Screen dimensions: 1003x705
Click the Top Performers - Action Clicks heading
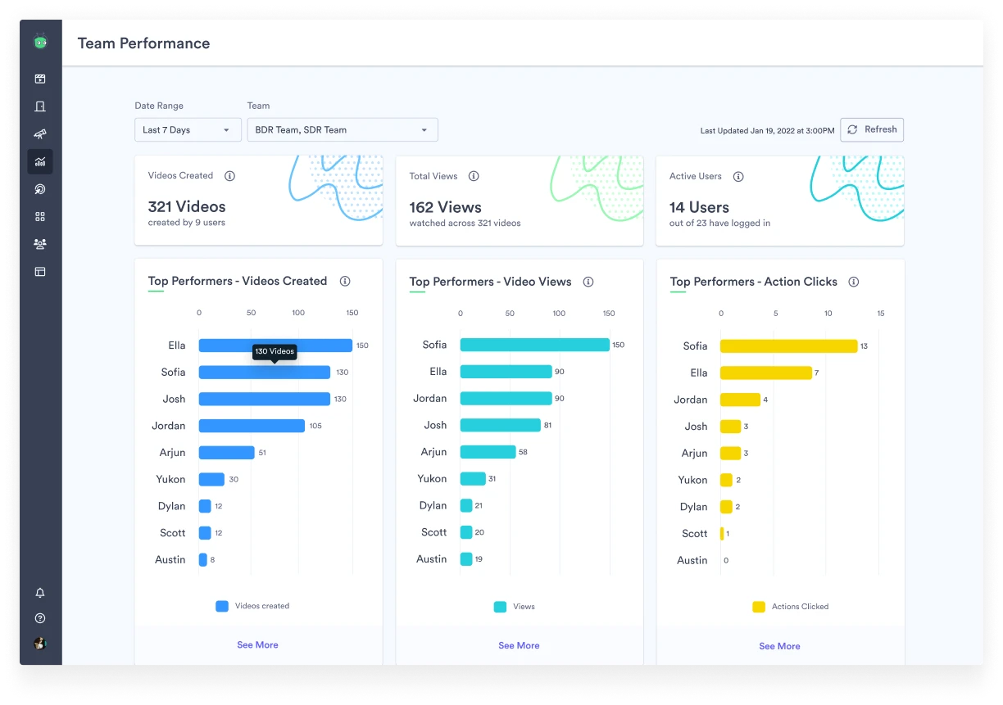point(753,282)
